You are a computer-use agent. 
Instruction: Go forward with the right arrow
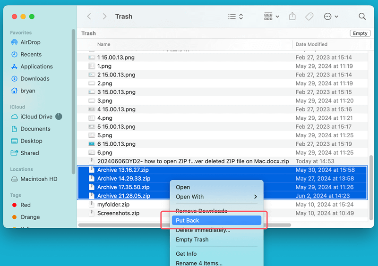point(104,17)
